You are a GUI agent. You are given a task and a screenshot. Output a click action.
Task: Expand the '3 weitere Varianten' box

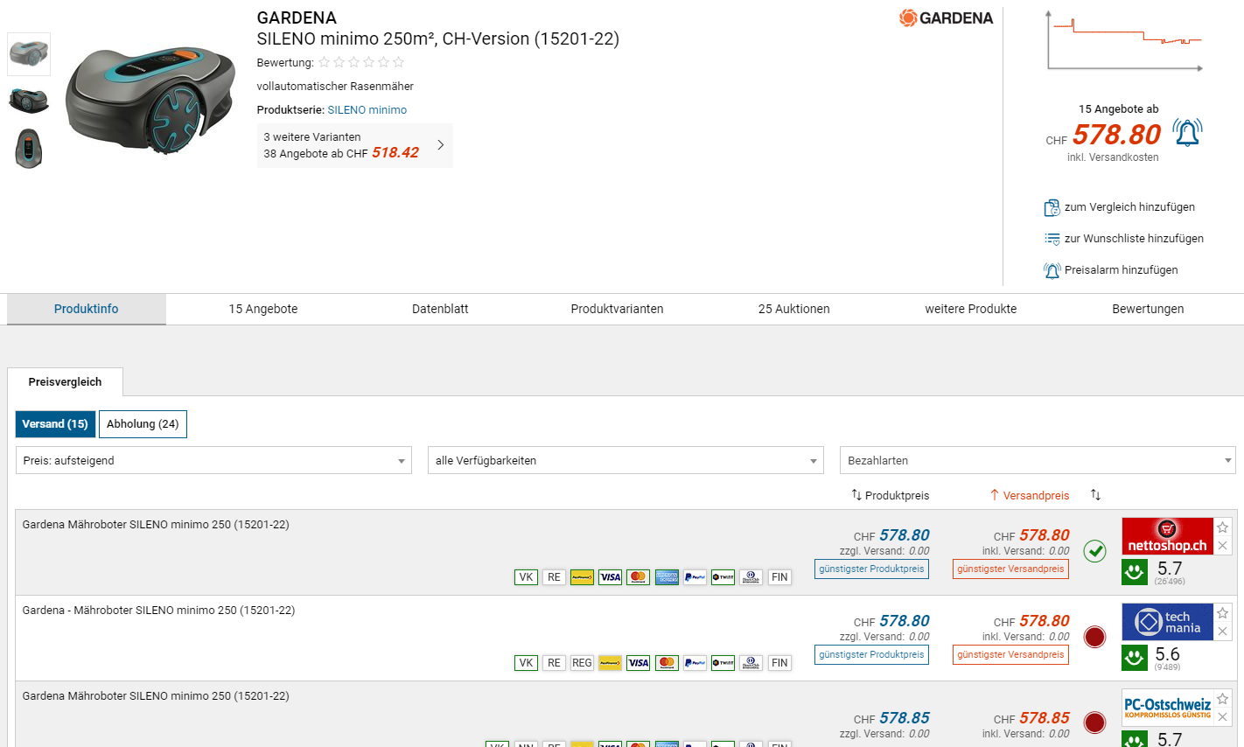(355, 145)
